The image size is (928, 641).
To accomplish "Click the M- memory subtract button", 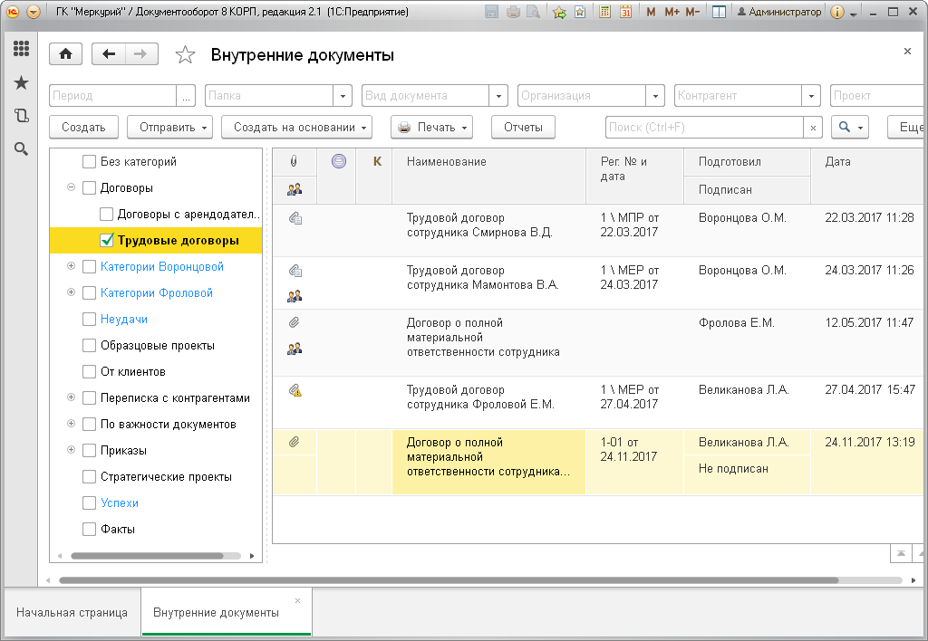I will pos(692,12).
